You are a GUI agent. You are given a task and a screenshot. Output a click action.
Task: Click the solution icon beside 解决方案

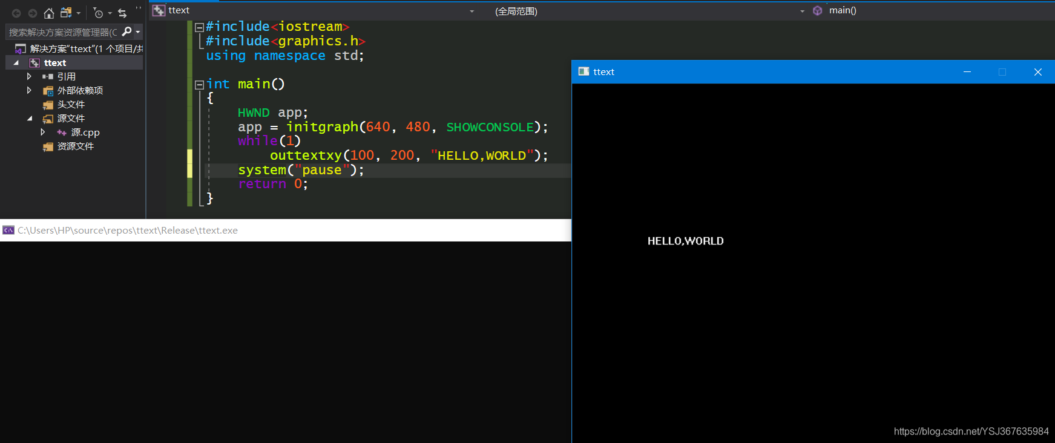tap(21, 49)
